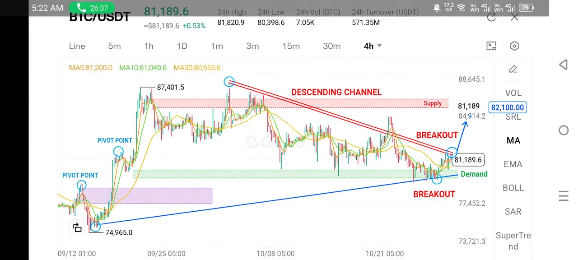Image resolution: width=578 pixels, height=260 pixels.
Task: Tap the 24h Low value 80,398.6
Action: (x=271, y=22)
